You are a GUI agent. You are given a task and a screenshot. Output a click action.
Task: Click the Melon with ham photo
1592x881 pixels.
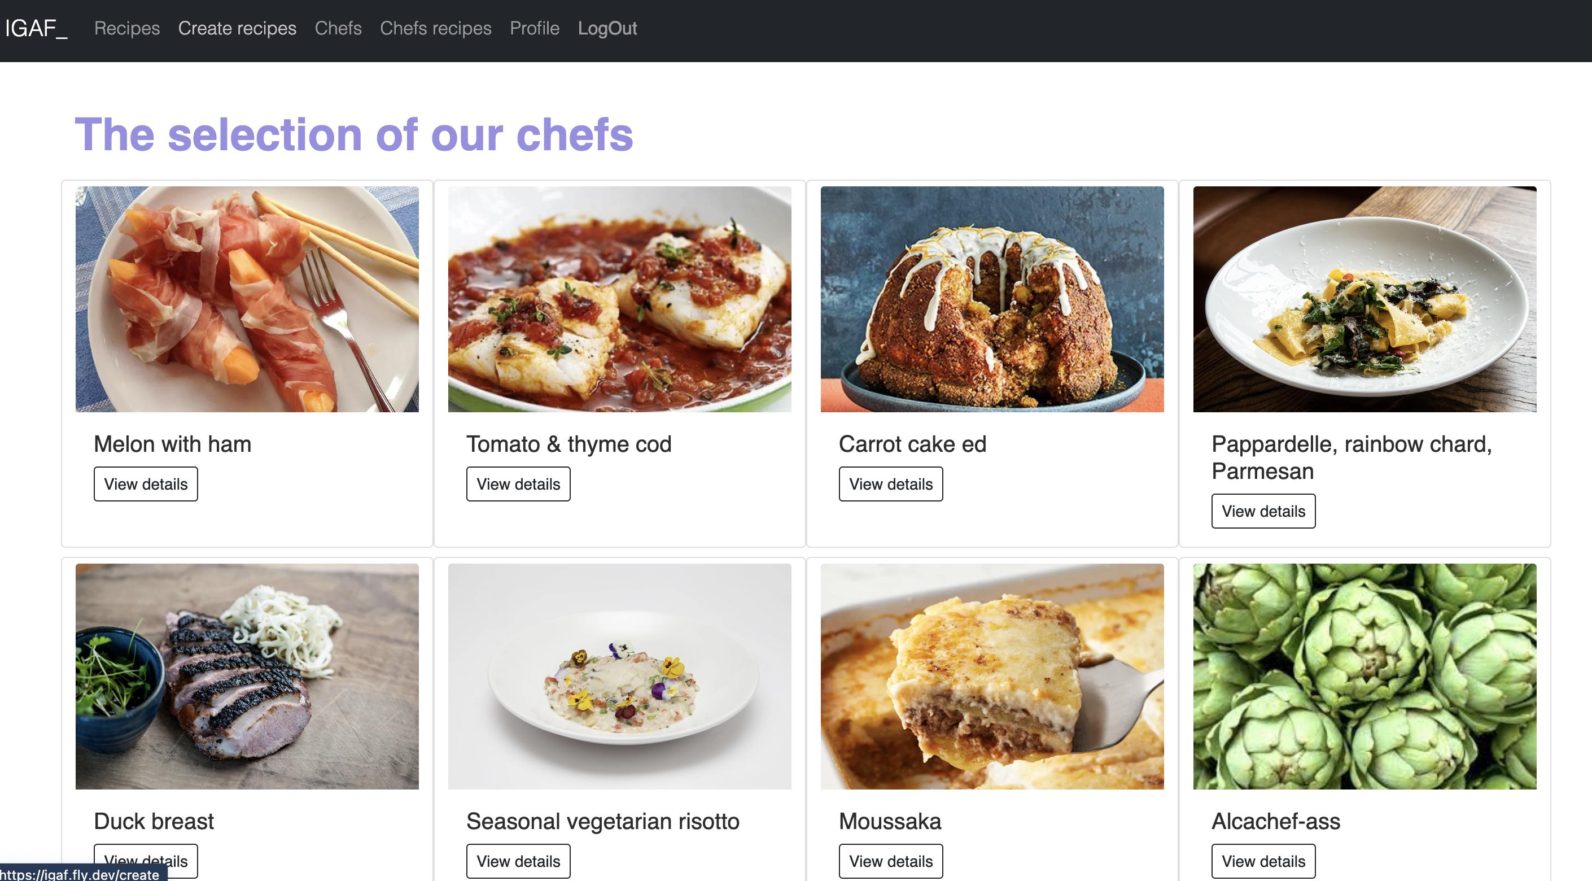(x=247, y=299)
